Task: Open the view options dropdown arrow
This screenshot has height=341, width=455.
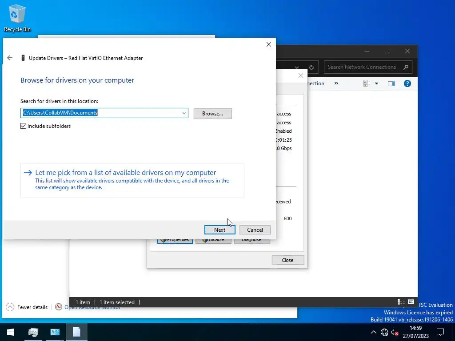Action: coord(377,83)
